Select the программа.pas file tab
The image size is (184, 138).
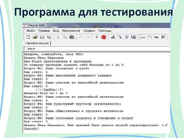37,43
